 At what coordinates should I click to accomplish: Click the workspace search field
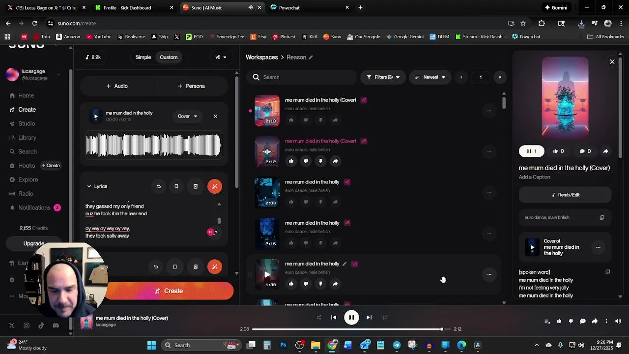(x=301, y=77)
